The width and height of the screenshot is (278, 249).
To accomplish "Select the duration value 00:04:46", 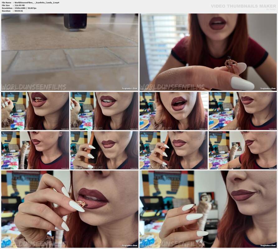I will [19, 11].
